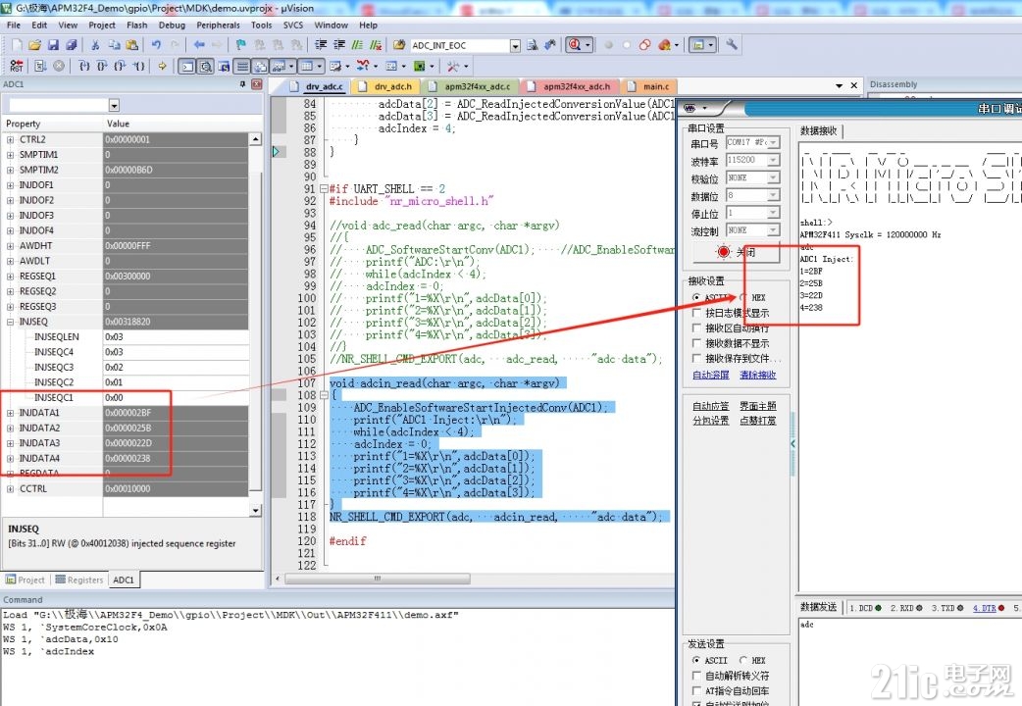Open the 波特率 115200 baud rate dropdown
1022x706 pixels.
[x=773, y=160]
